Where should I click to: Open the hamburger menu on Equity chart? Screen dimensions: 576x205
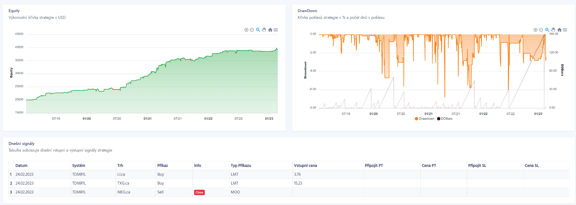click(276, 30)
